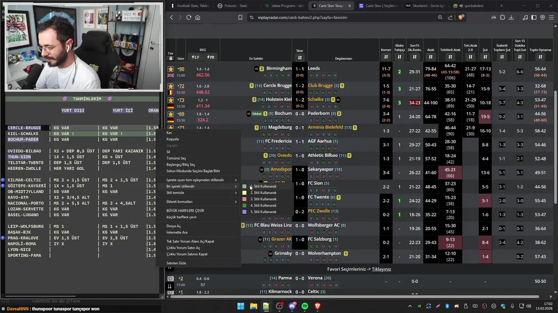
Task: Sort by Skor column arrows
Action: pos(299,57)
